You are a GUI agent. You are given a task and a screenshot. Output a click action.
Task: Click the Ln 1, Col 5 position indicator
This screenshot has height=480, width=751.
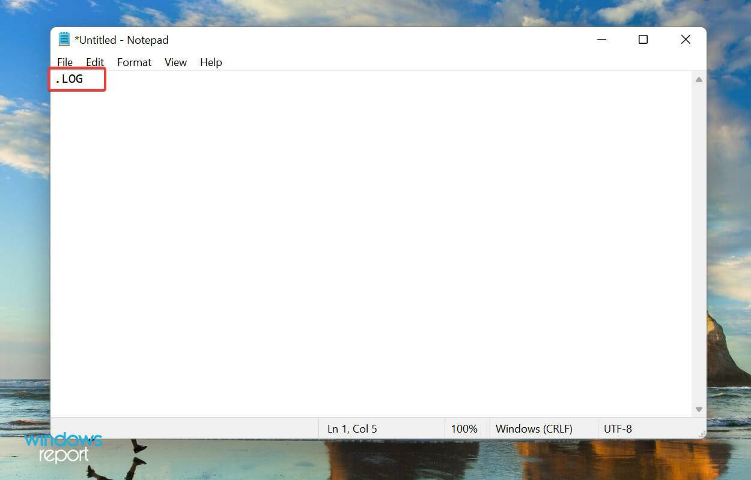(x=351, y=428)
